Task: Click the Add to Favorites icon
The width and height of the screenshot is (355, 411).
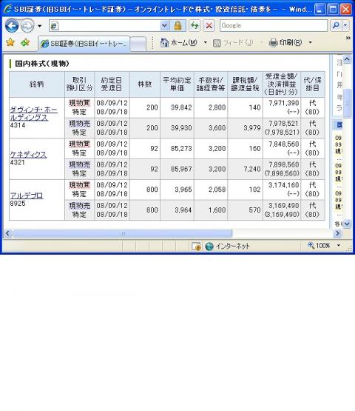Action: click(x=25, y=42)
